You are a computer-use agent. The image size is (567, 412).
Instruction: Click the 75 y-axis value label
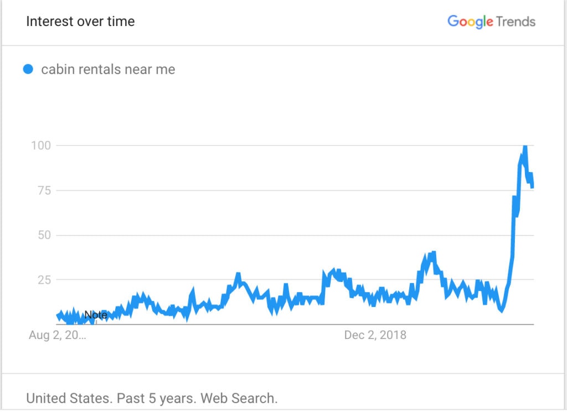44,190
